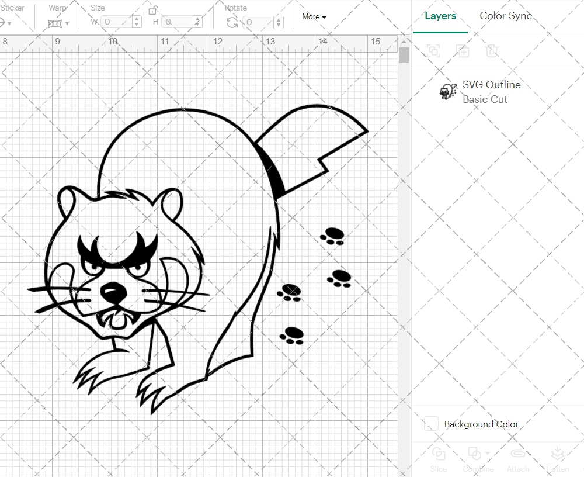This screenshot has height=477, width=584.
Task: Click the Background Color swatch
Action: pos(432,424)
